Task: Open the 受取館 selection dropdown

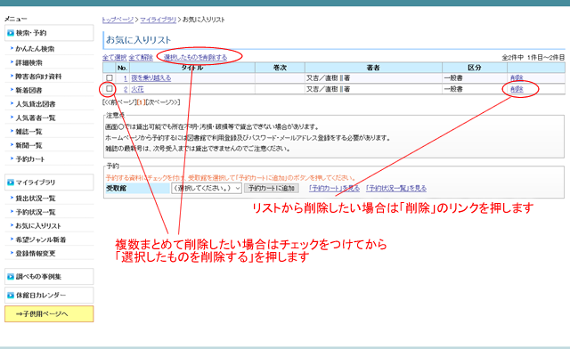Action: tap(206, 188)
